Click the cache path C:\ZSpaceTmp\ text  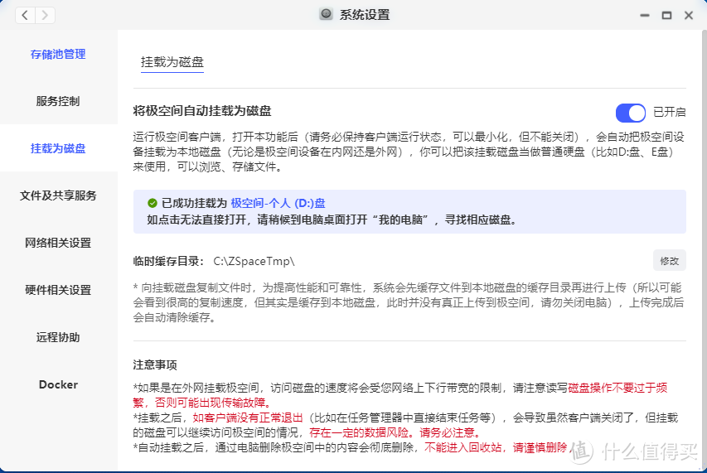(254, 262)
